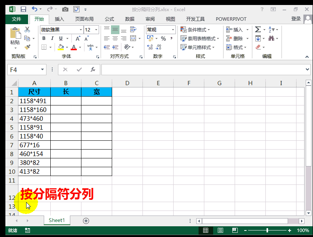This screenshot has width=313, height=237.
Task: Open the 条件格式 dropdown
Action: tap(195, 30)
